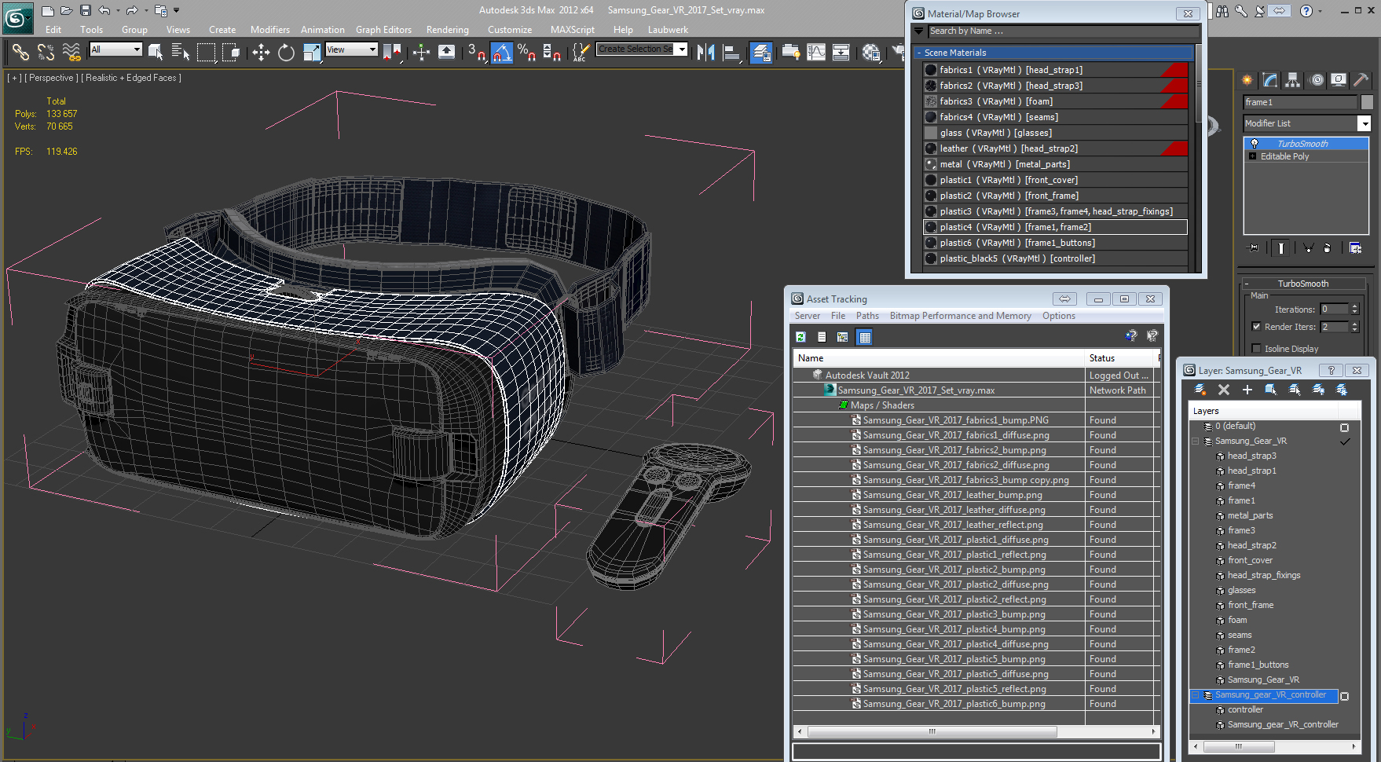Open Bitmap Performance and Memory menu

pyautogui.click(x=960, y=316)
